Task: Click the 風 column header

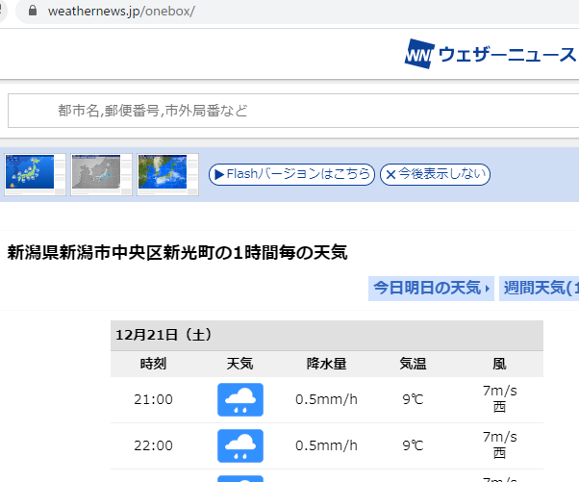Action: click(499, 364)
